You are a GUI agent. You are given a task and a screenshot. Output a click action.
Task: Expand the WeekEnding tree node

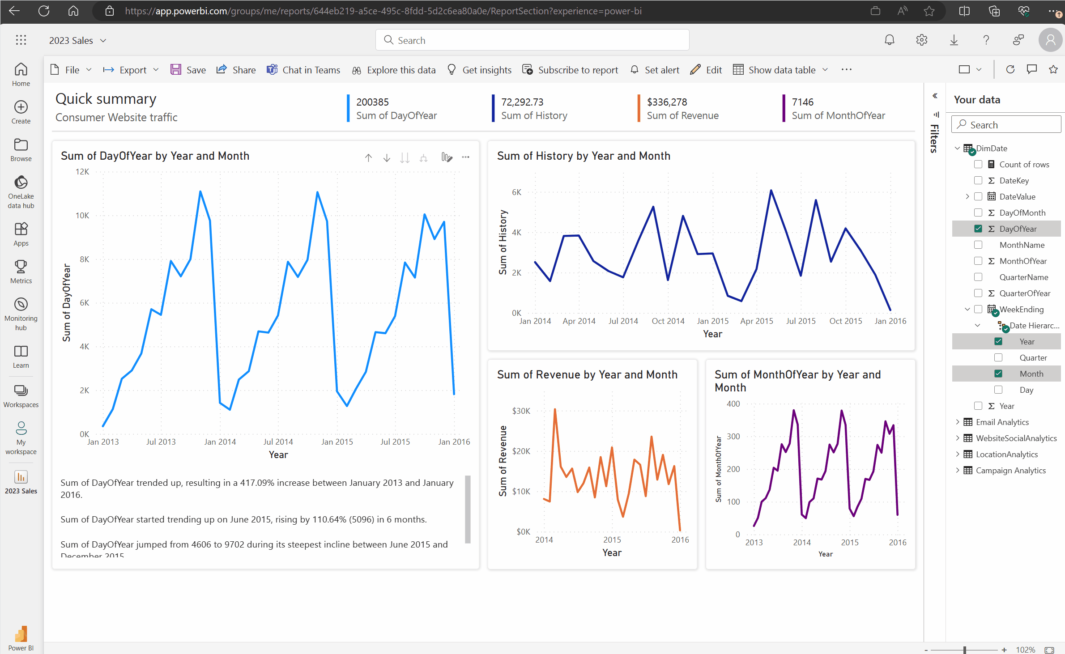(x=966, y=310)
